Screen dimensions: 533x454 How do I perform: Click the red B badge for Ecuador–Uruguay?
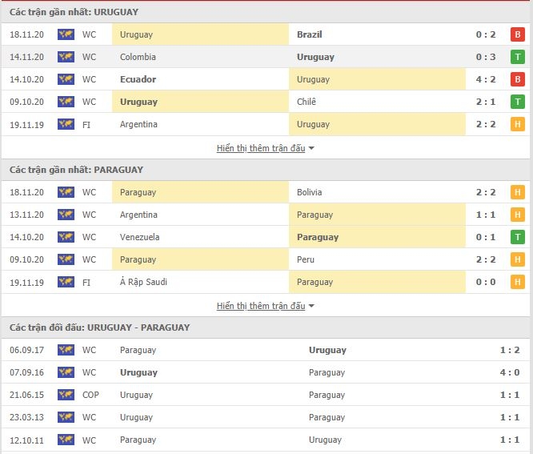coord(517,79)
